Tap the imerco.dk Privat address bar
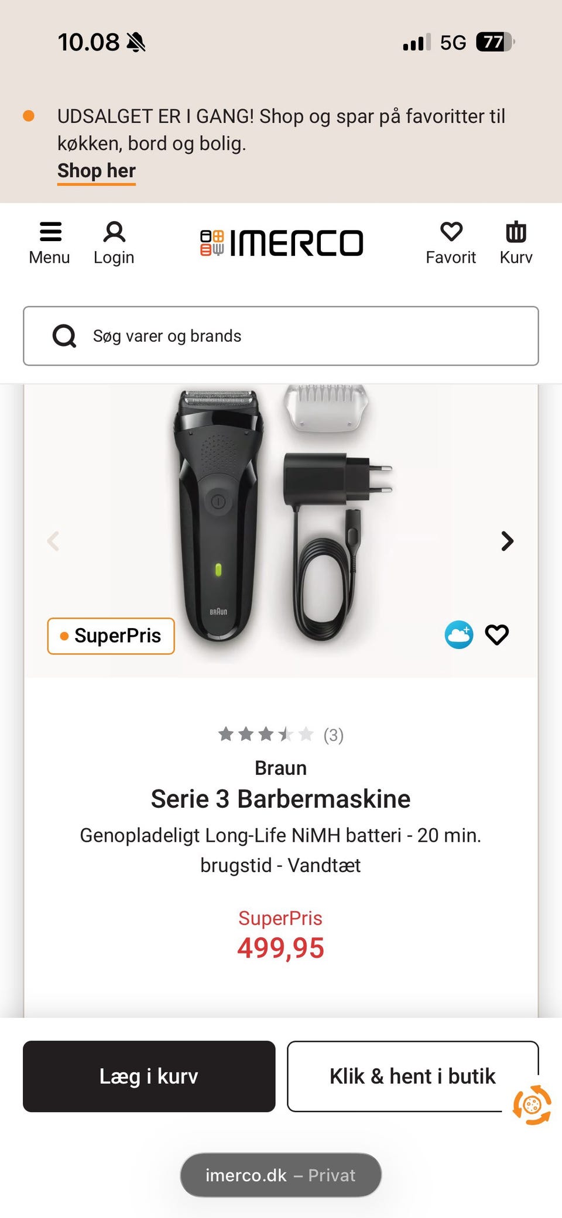 coord(280,1175)
